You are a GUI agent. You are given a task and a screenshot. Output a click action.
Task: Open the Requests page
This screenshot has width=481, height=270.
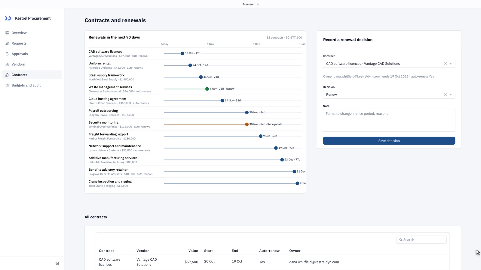[19, 43]
